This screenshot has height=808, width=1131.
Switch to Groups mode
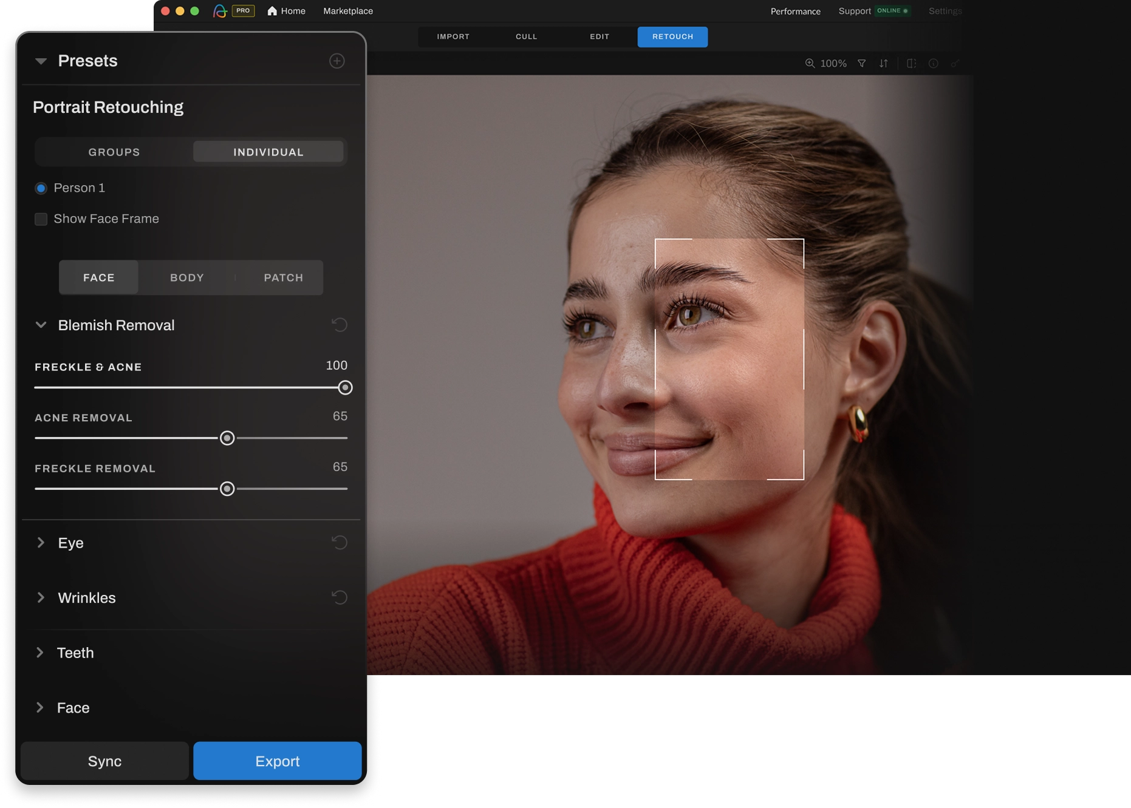tap(114, 152)
